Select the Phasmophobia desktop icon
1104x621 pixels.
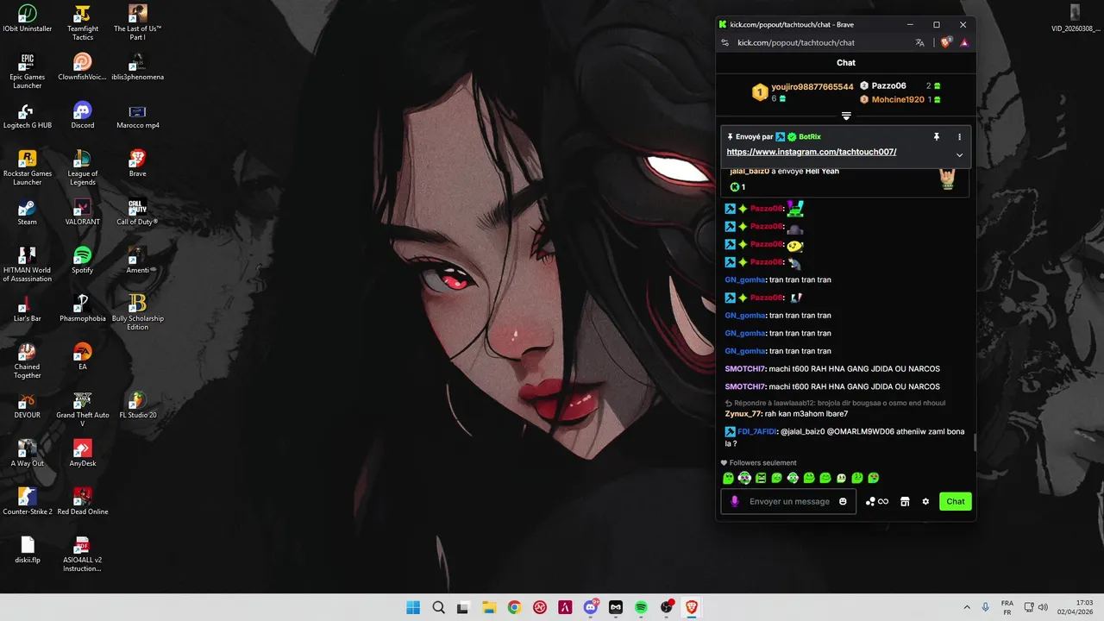83,309
